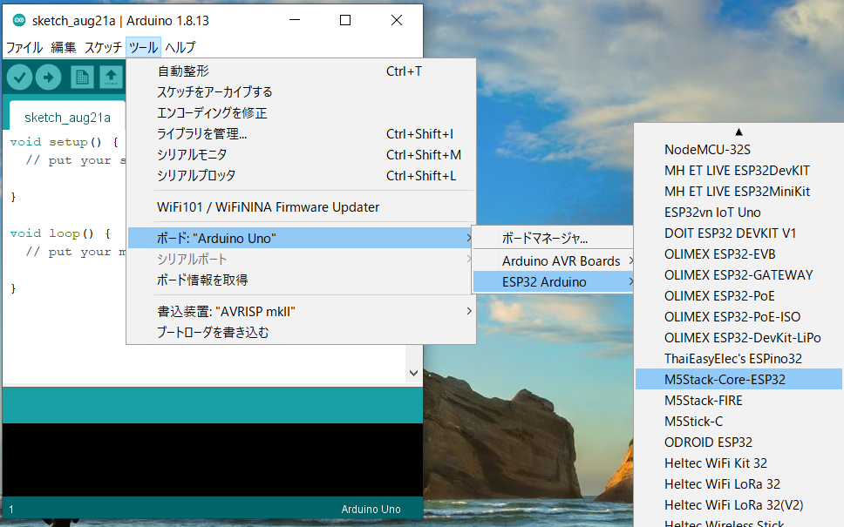Select Heltec WiFi LoRa 32 board
The height and width of the screenshot is (527, 844).
tap(738, 484)
